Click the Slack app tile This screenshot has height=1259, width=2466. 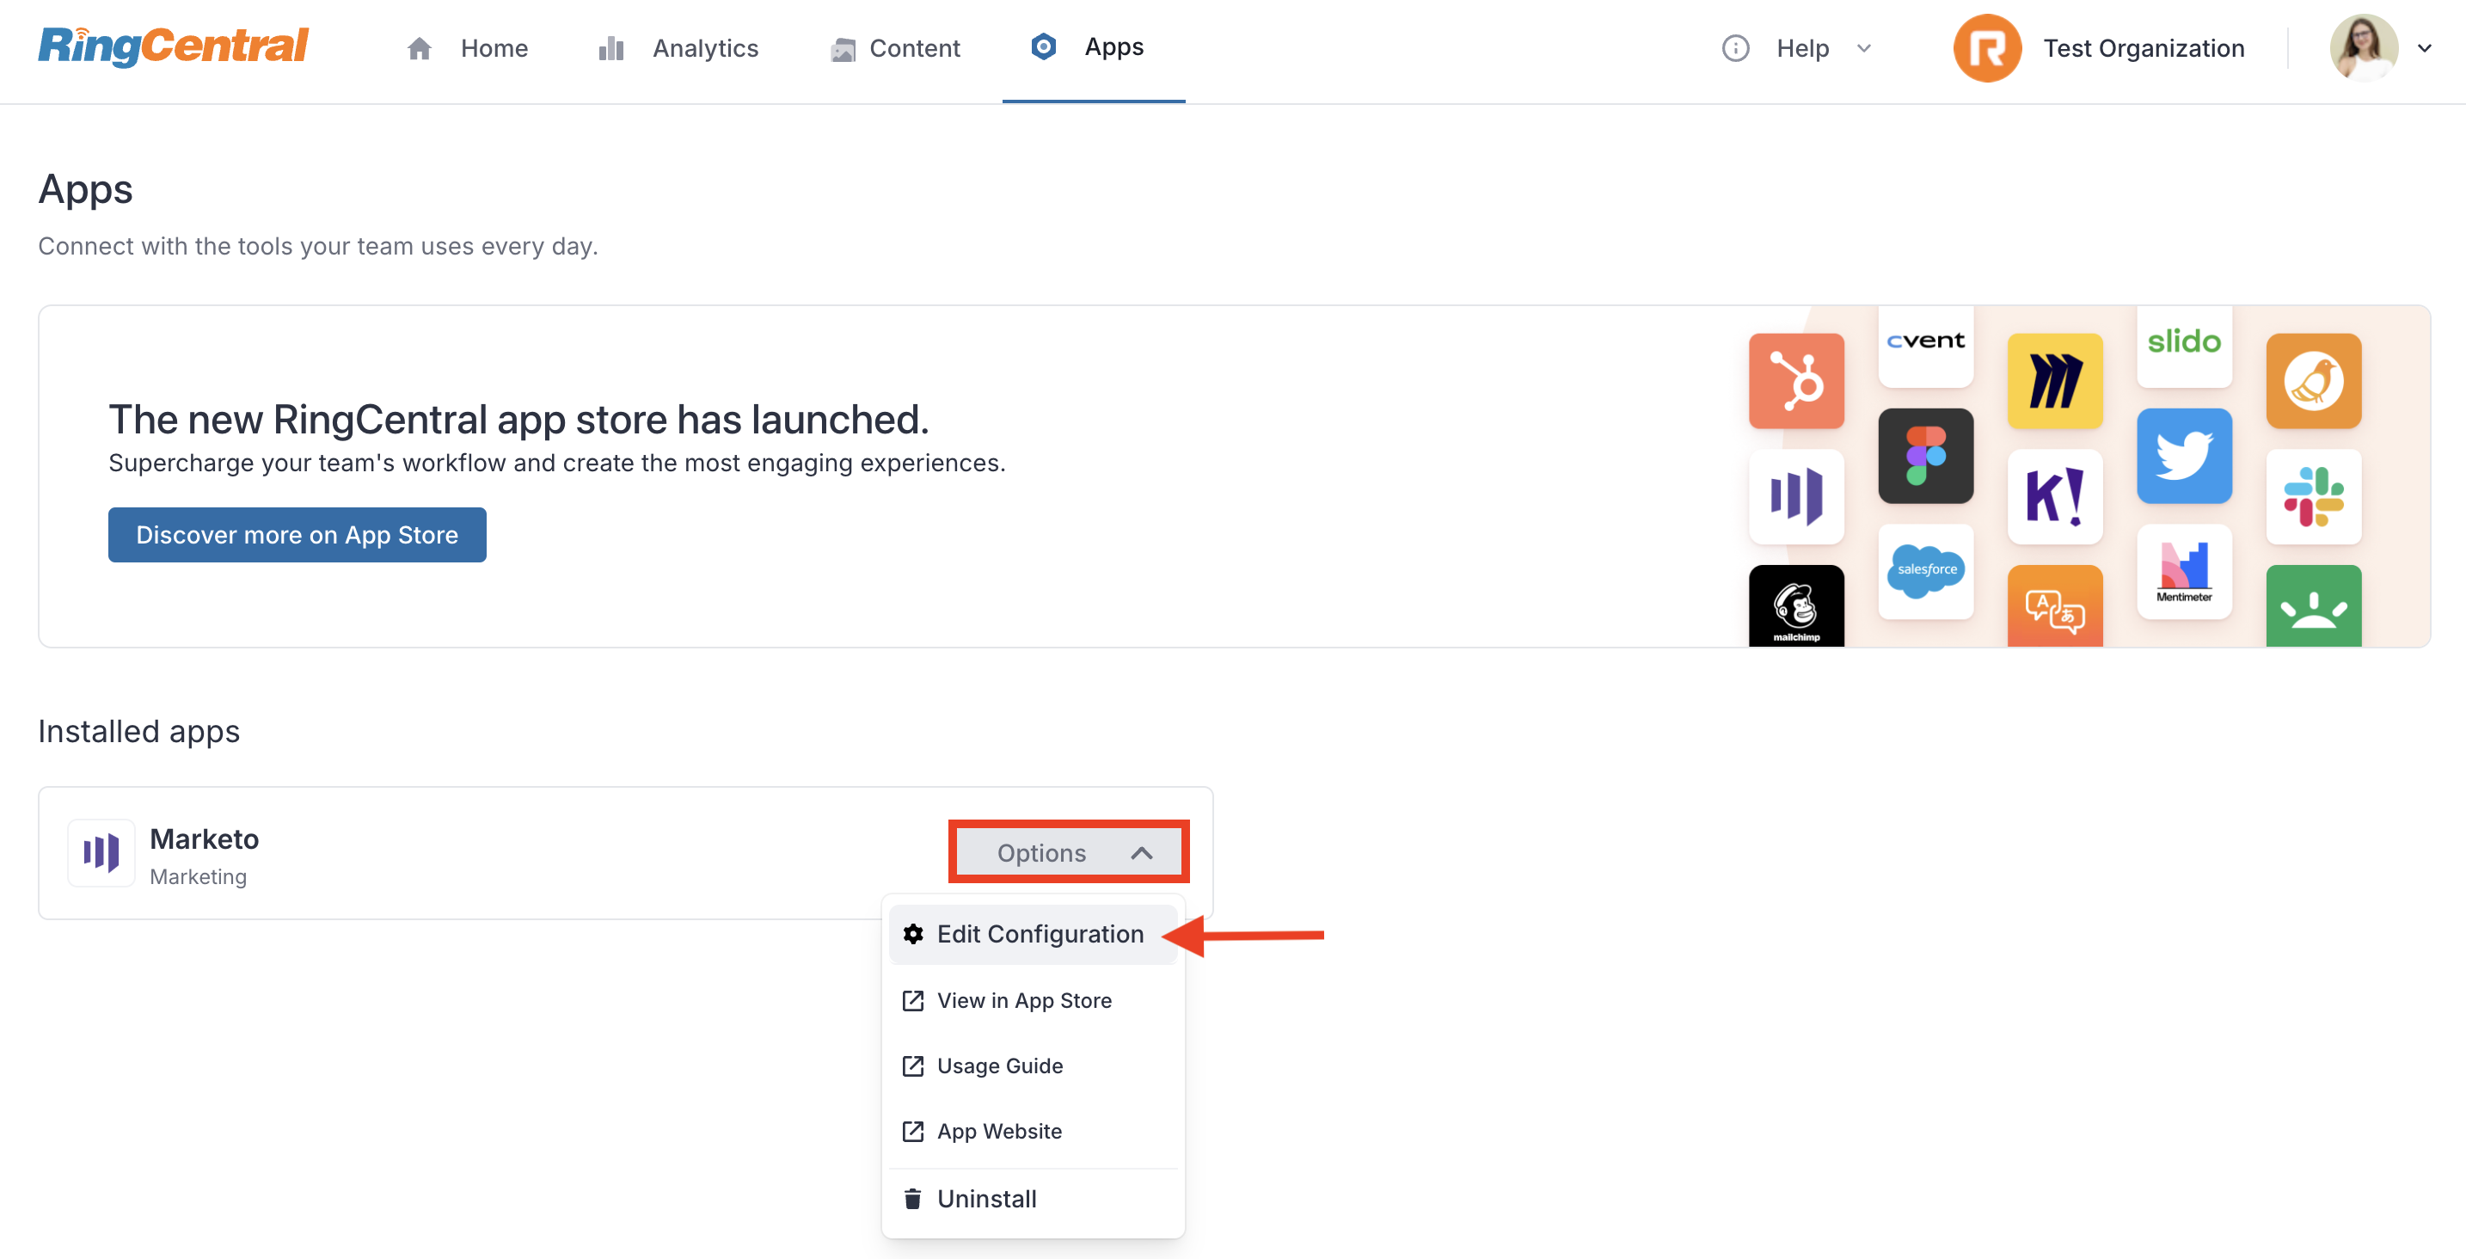(2313, 497)
